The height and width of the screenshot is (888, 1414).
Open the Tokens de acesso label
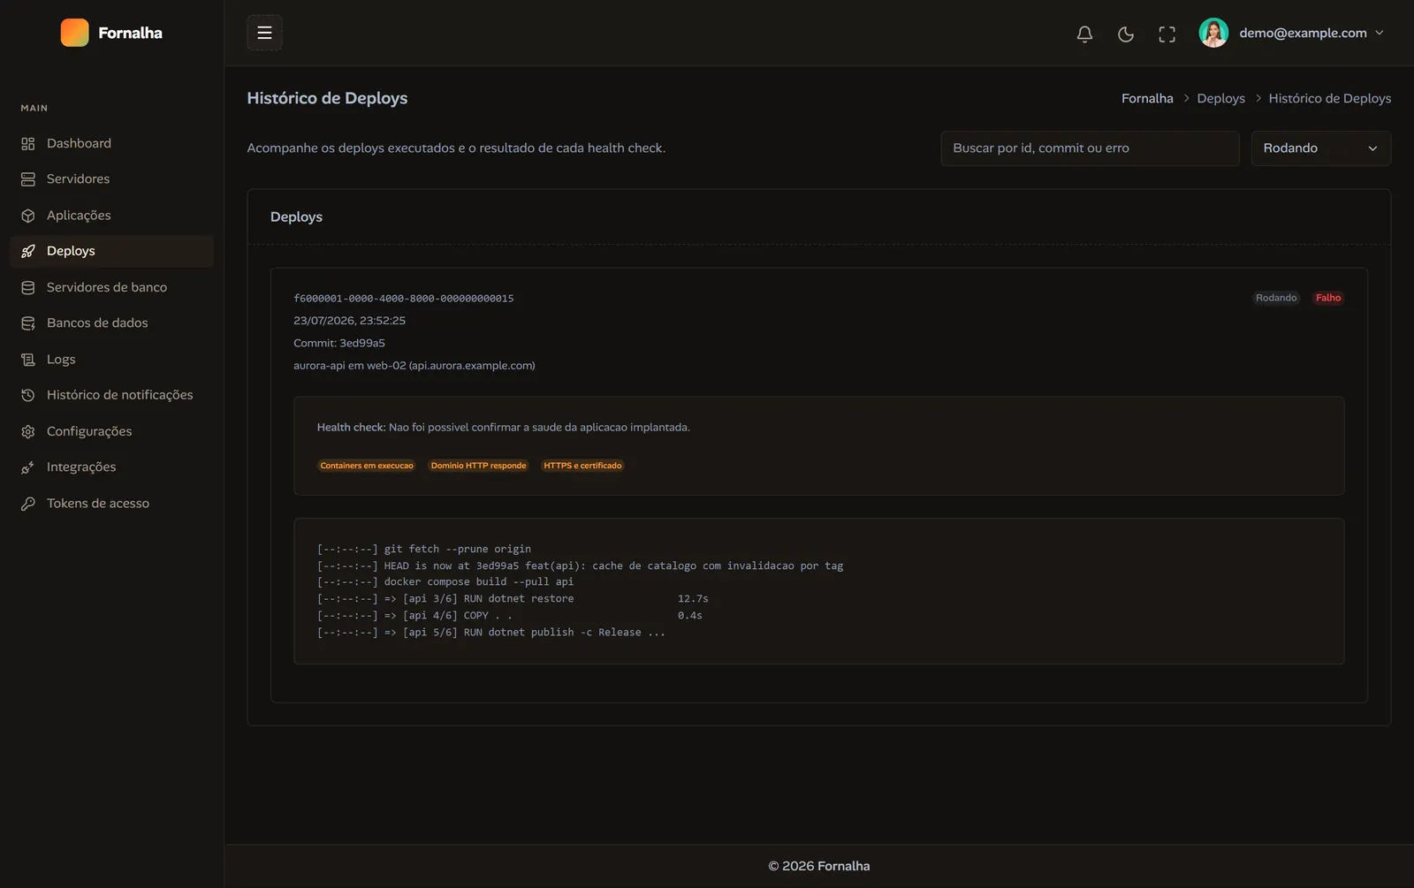click(x=98, y=503)
